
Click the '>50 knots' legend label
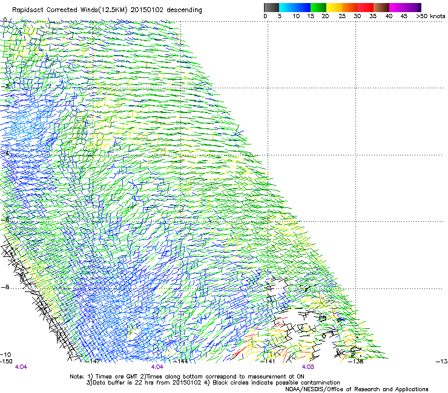tap(430, 16)
